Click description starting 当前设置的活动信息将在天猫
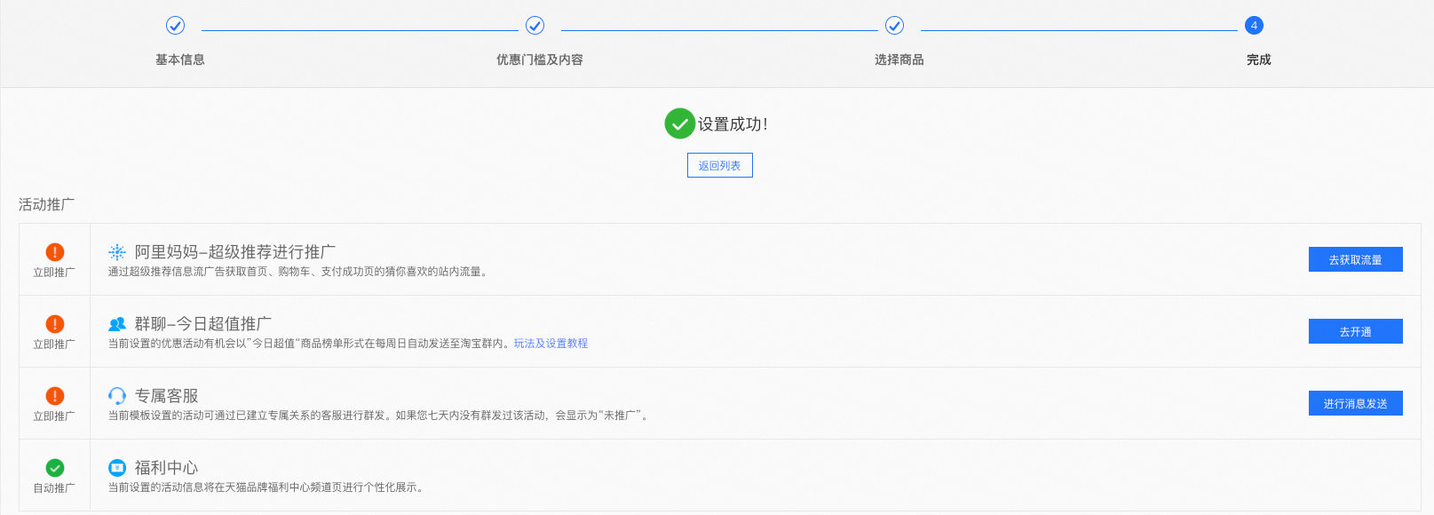The height and width of the screenshot is (515, 1434). [x=267, y=487]
